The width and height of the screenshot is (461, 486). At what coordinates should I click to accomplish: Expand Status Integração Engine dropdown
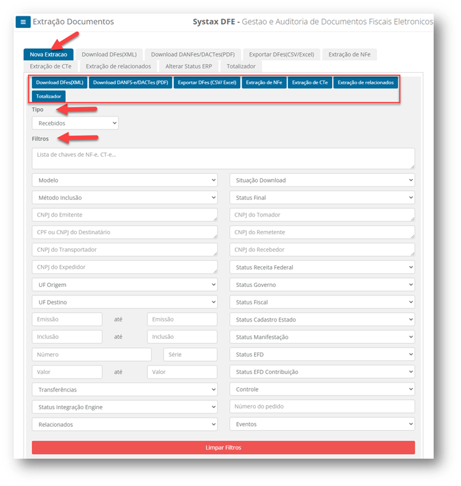[x=125, y=407]
